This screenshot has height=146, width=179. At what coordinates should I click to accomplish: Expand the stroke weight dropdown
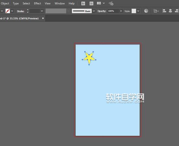(x=42, y=11)
